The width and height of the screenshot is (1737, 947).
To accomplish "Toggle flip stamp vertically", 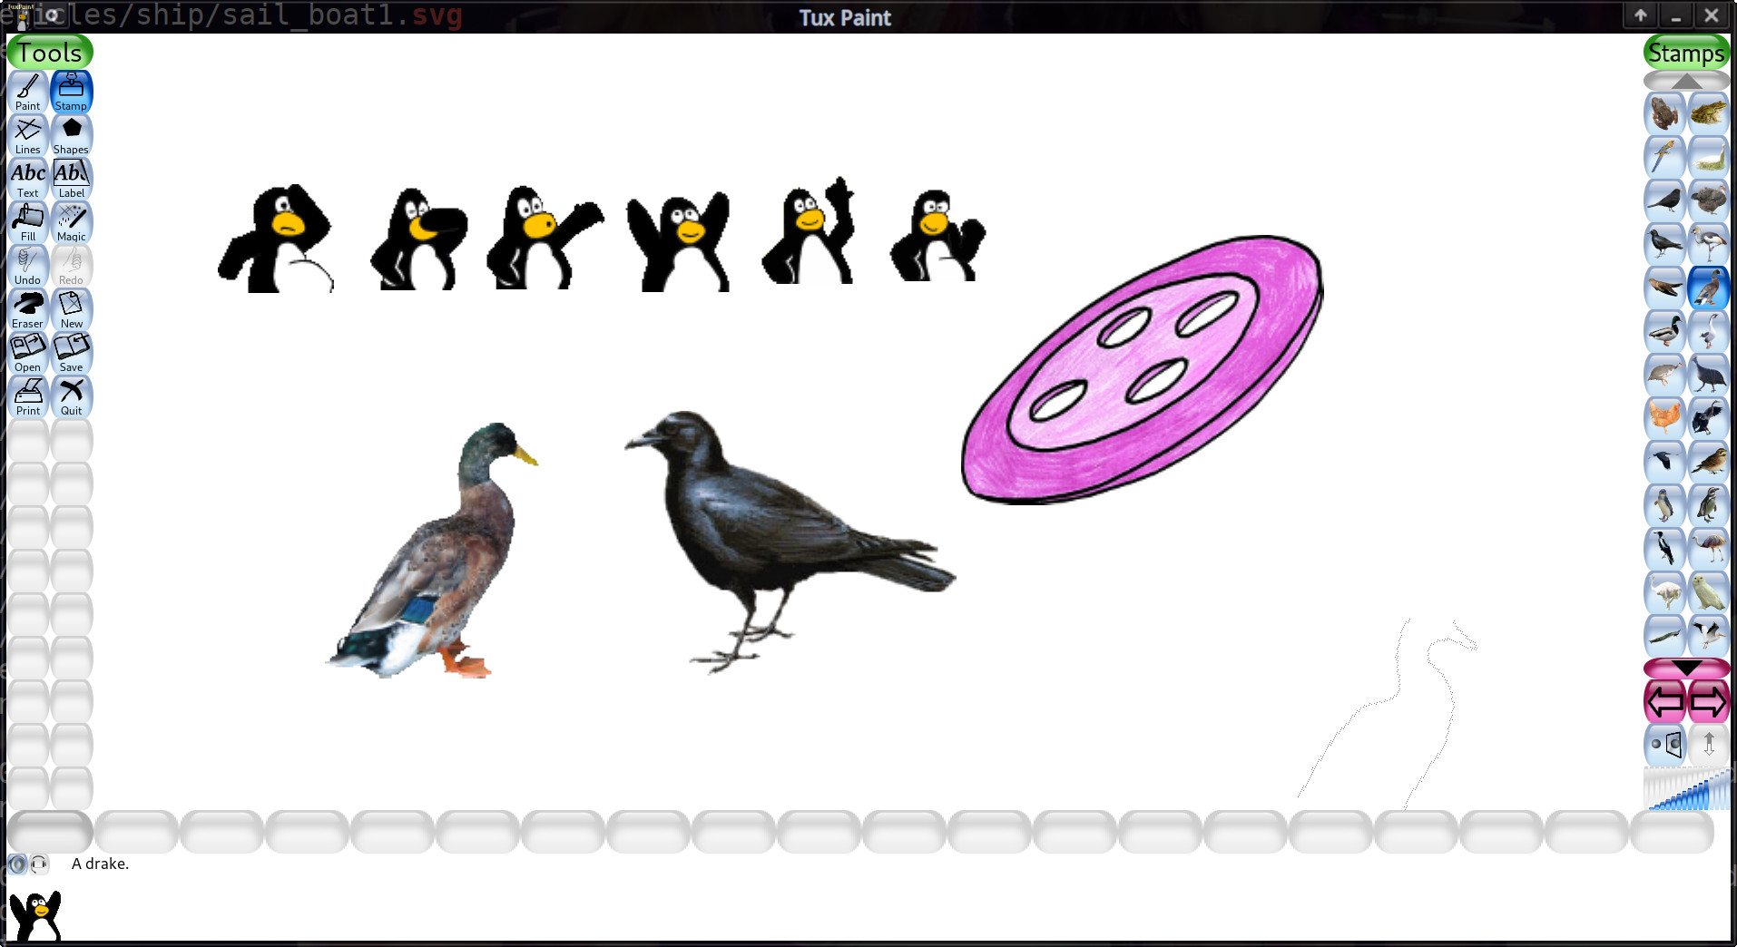I will [x=1709, y=745].
